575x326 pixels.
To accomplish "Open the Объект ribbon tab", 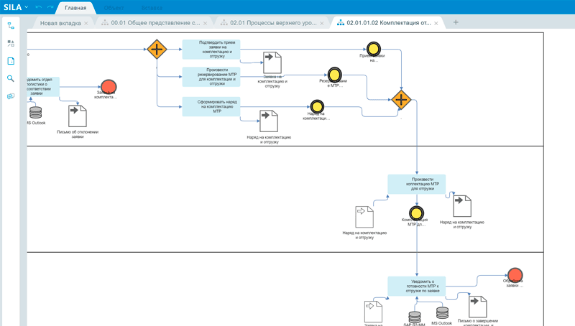I will click(114, 8).
